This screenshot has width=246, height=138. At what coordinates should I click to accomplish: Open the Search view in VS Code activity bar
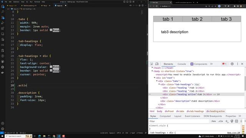point(3,12)
